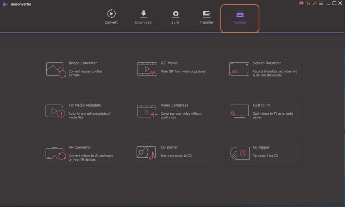
Task: Open the shopping cart icon
Action: 308,3
